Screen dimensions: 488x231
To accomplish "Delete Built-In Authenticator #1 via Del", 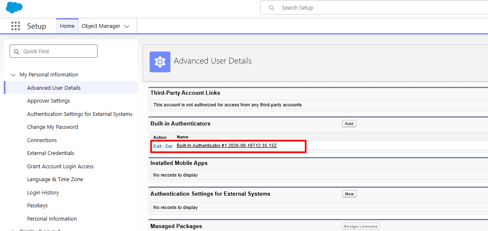I will (x=169, y=146).
